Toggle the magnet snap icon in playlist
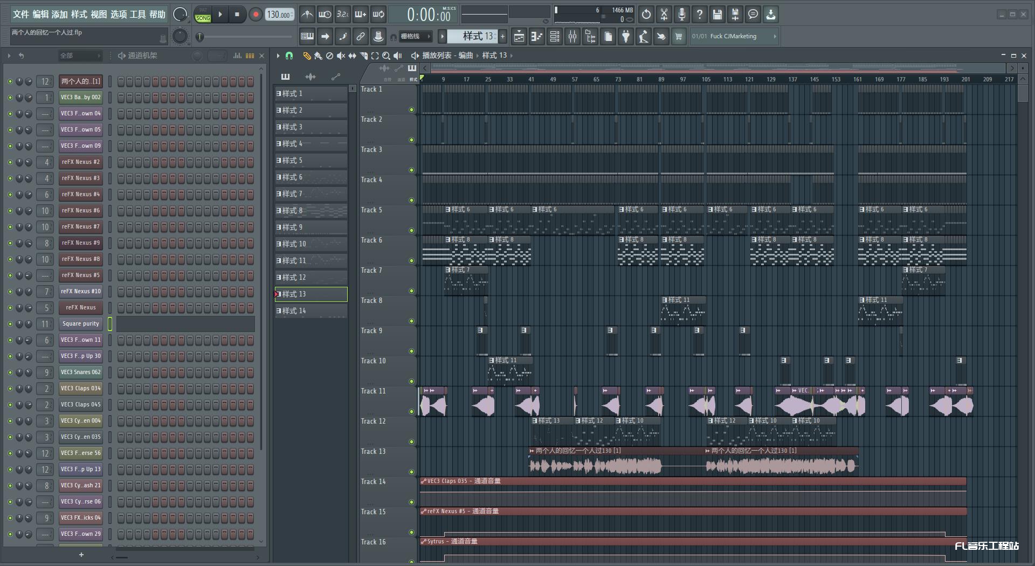Image resolution: width=1035 pixels, height=566 pixels. pyautogui.click(x=289, y=56)
